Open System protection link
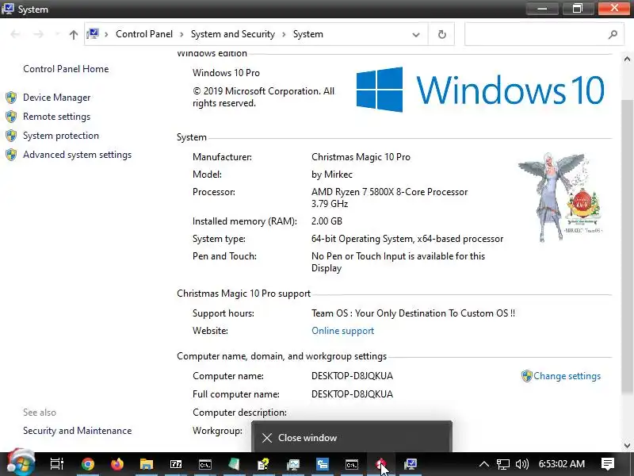The image size is (634, 476). tap(61, 136)
